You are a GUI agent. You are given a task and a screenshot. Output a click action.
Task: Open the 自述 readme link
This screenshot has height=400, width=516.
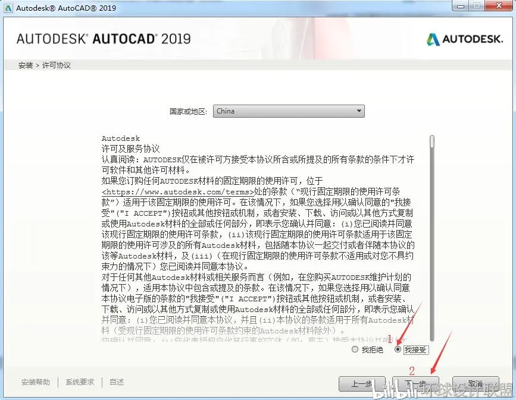[117, 382]
